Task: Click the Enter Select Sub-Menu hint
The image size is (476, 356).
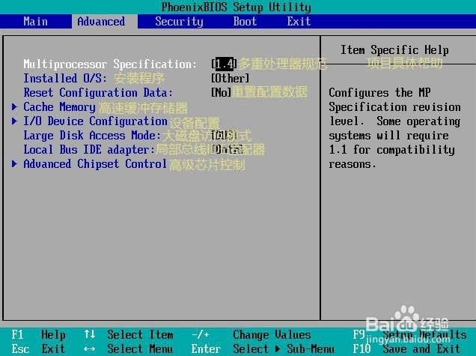Action: (x=263, y=349)
